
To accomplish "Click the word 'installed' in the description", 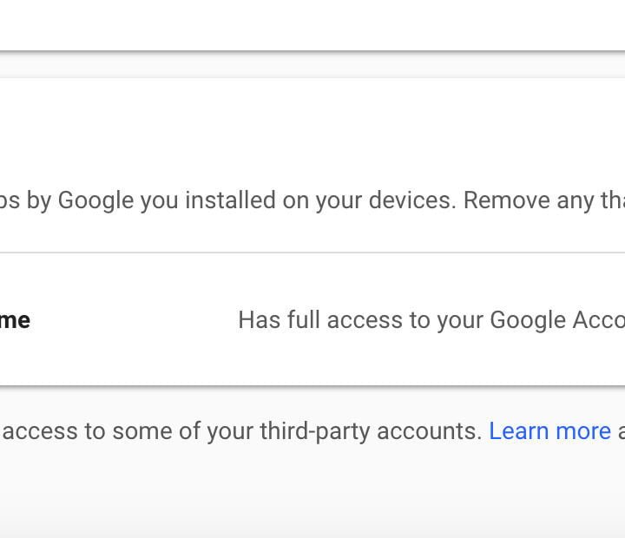I will [x=232, y=200].
